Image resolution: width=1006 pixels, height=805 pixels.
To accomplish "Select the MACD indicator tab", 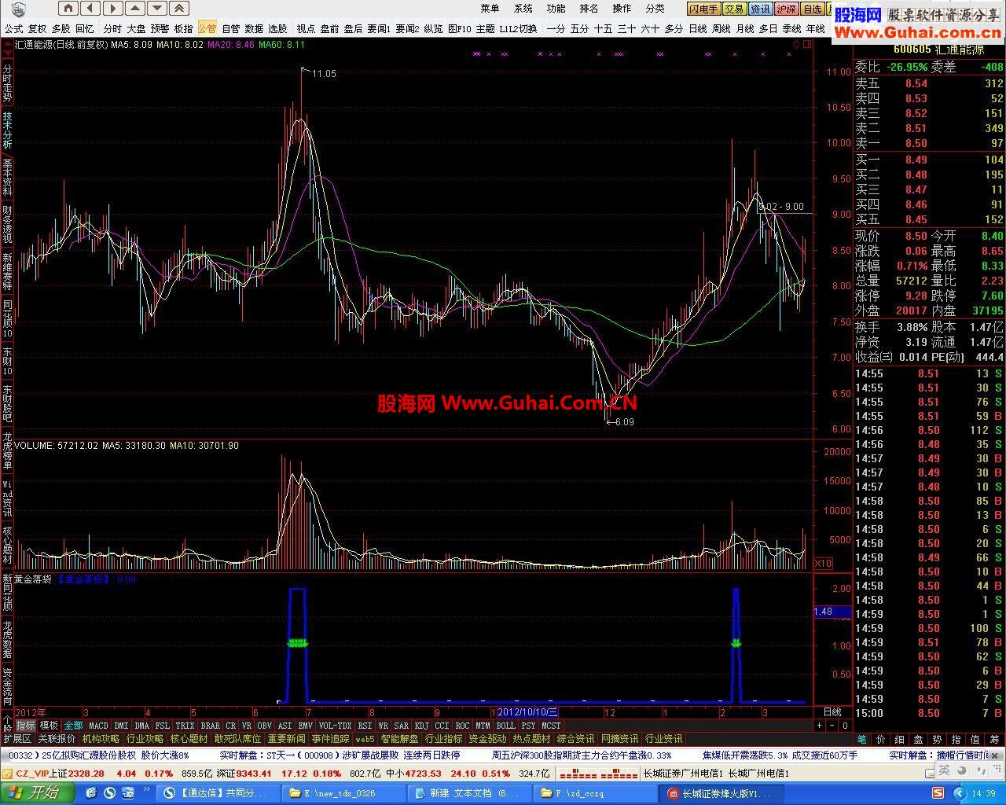I will (98, 726).
